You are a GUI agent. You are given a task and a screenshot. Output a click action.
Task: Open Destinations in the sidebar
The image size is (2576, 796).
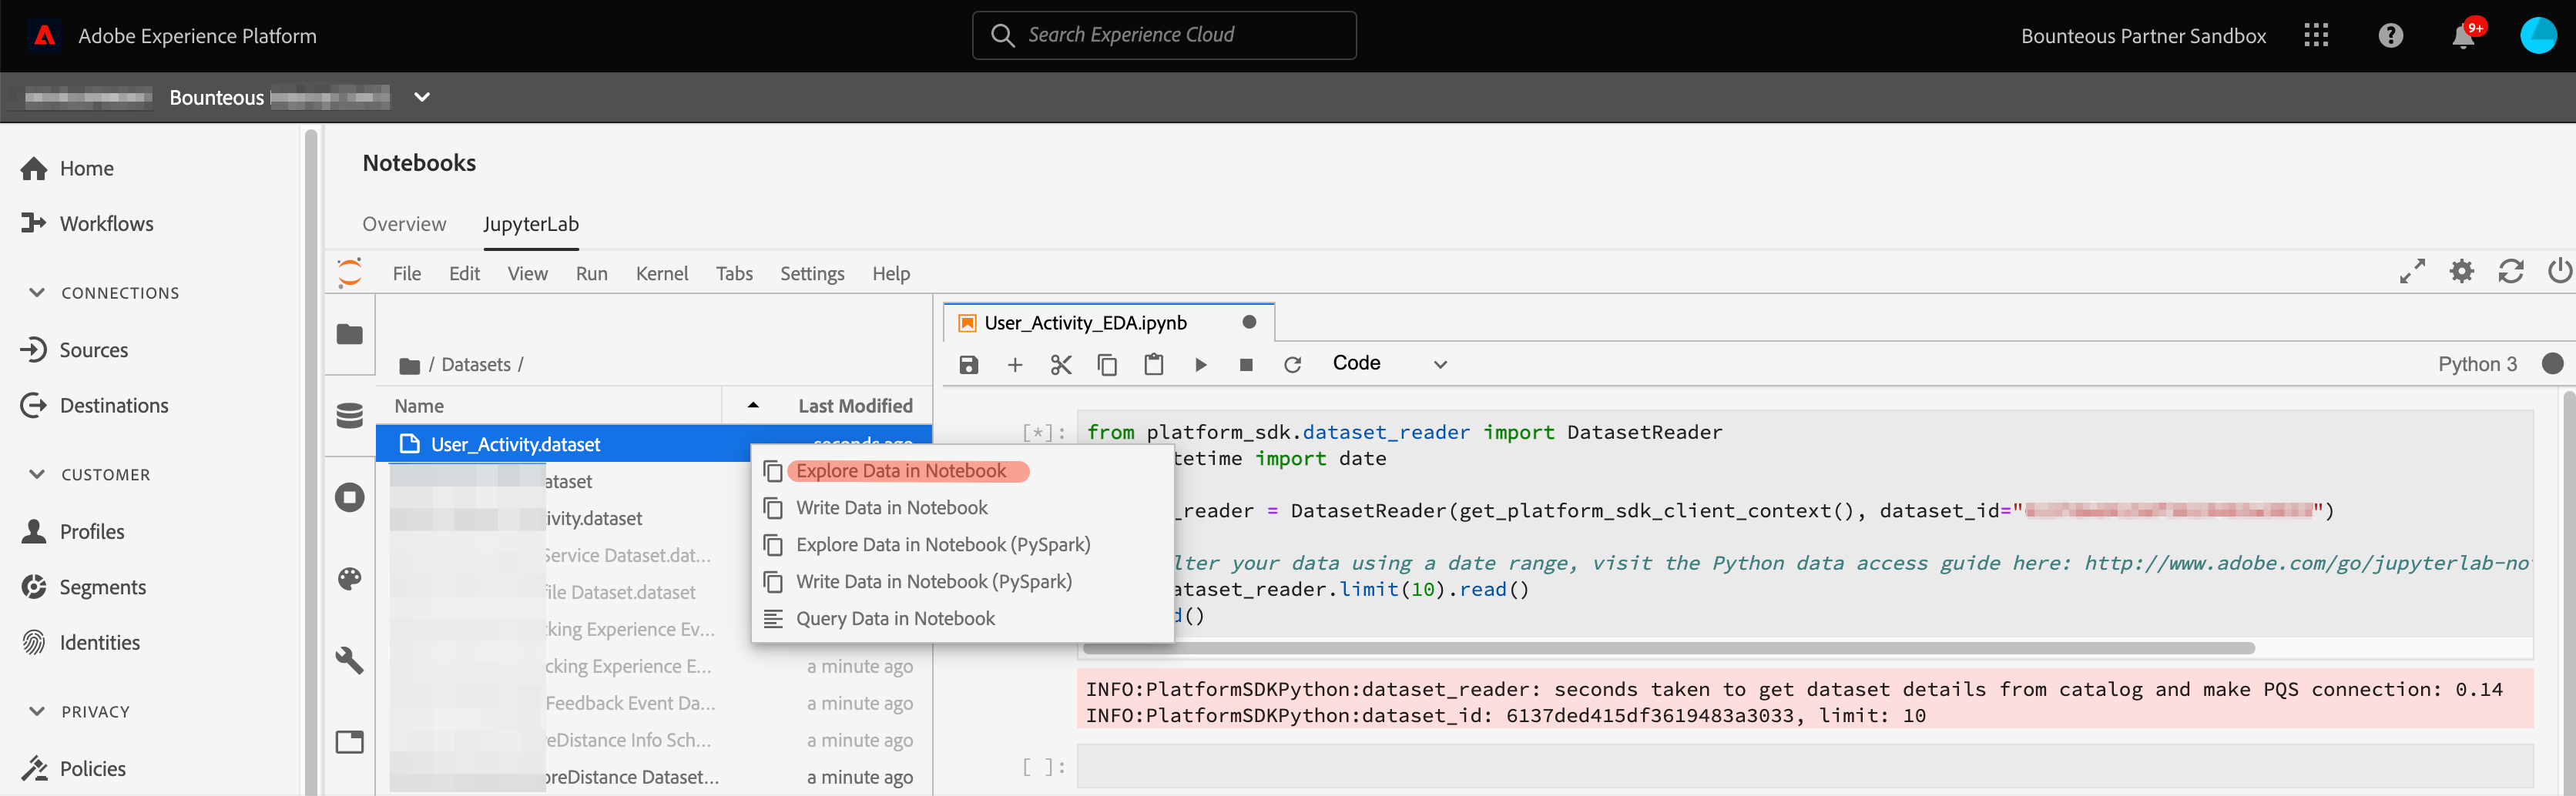[94, 406]
